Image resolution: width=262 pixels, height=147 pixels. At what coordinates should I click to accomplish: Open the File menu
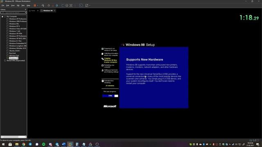(x=3, y=5)
